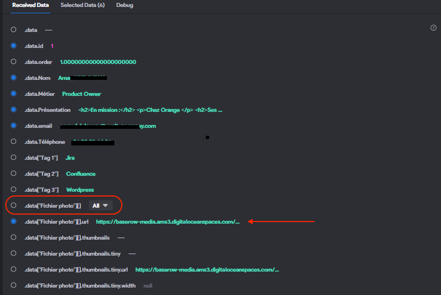The width and height of the screenshot is (441, 295).
Task: Select the data Tag 1 radio button
Action: click(13, 158)
